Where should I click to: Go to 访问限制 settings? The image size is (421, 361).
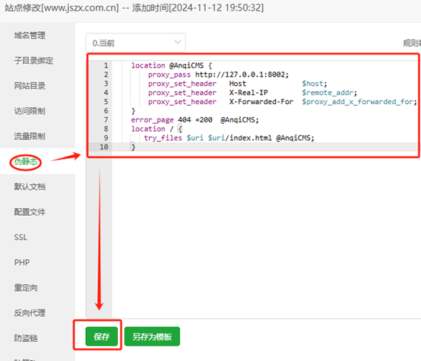click(30, 111)
